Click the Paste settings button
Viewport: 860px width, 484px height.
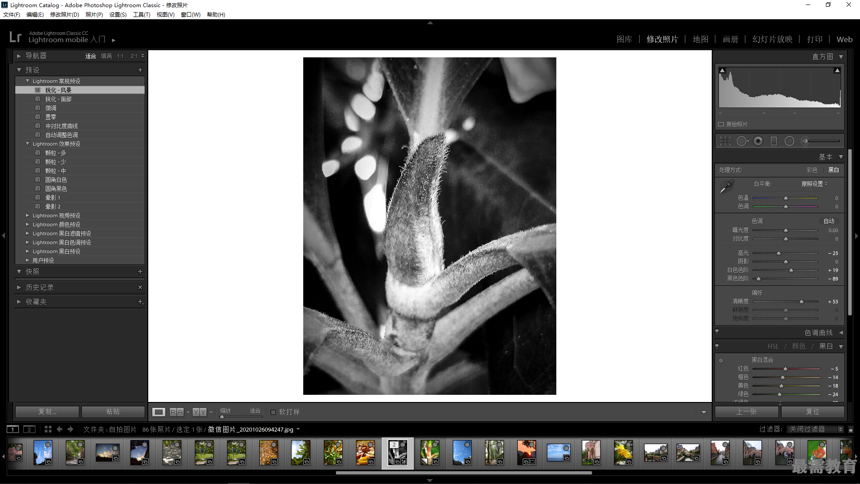tap(113, 412)
